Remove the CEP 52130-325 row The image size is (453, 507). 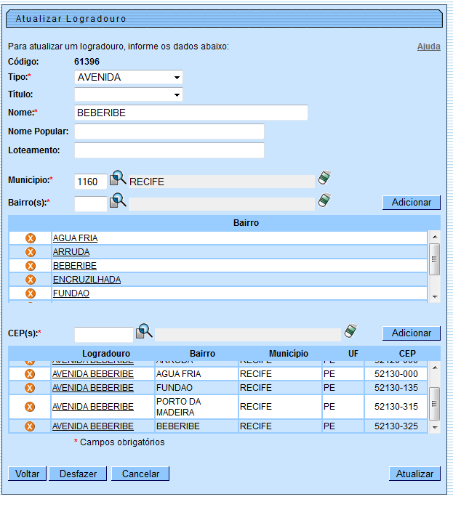click(x=30, y=426)
